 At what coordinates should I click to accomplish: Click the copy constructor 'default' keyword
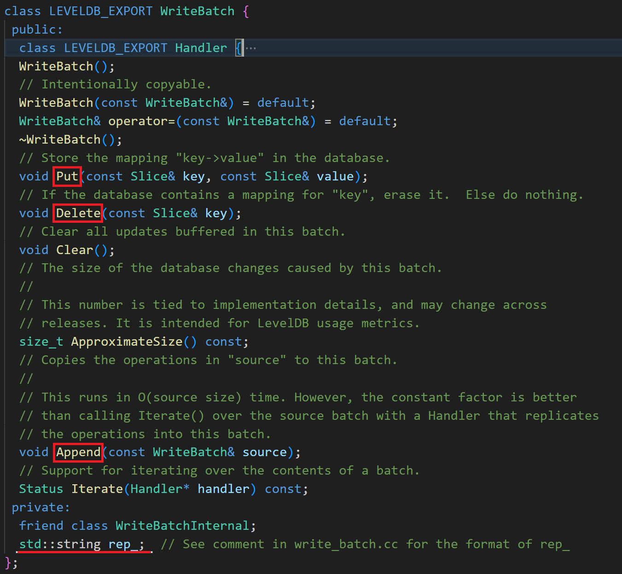click(283, 103)
